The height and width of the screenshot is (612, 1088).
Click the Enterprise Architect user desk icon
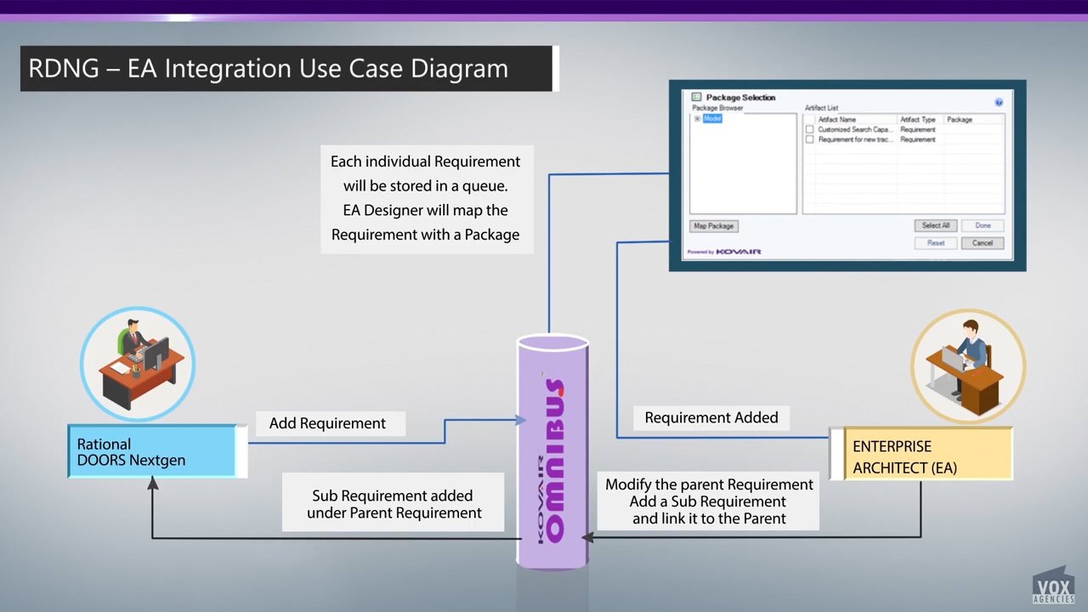click(x=968, y=366)
